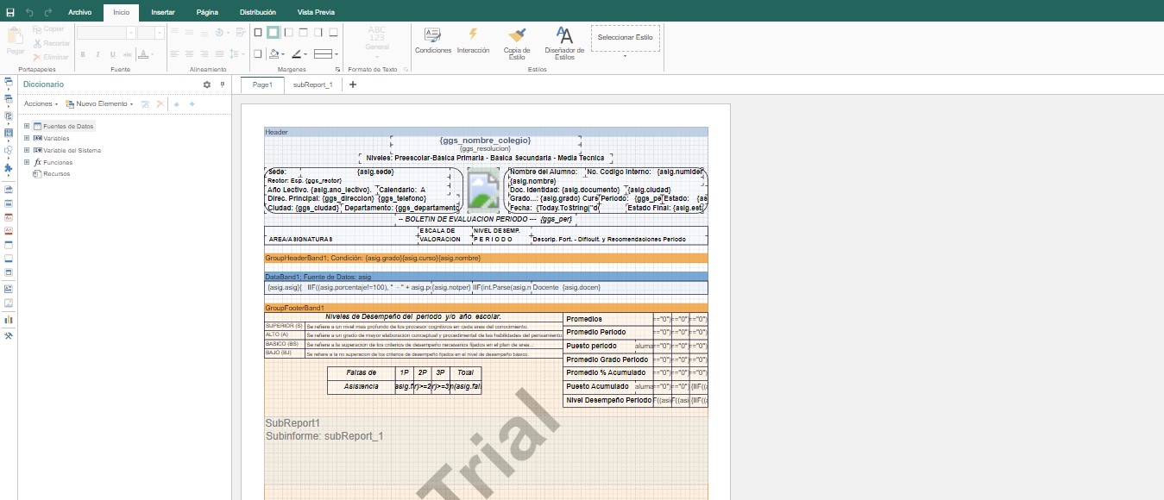Screen dimensions: 1164x500
Task: Click the Acciones button in Diccionario
Action: coord(41,103)
